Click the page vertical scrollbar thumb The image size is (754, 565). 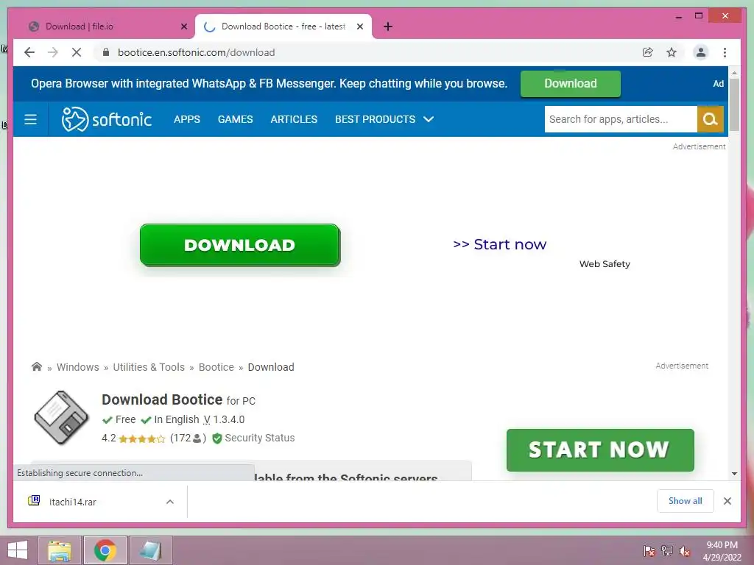[x=734, y=104]
